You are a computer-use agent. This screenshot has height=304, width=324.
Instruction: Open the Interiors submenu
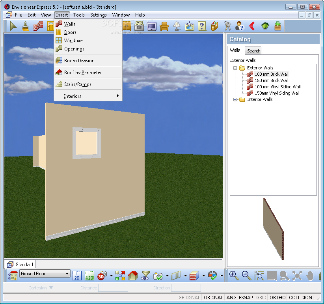pos(88,96)
